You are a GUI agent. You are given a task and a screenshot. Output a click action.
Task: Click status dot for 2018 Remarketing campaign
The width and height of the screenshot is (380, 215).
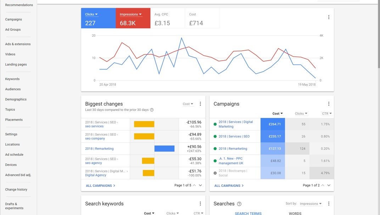(215, 149)
